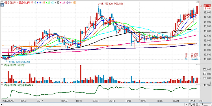Click the 12/11 date axis label
Viewport: 212px width, 106px height.
tap(200, 101)
